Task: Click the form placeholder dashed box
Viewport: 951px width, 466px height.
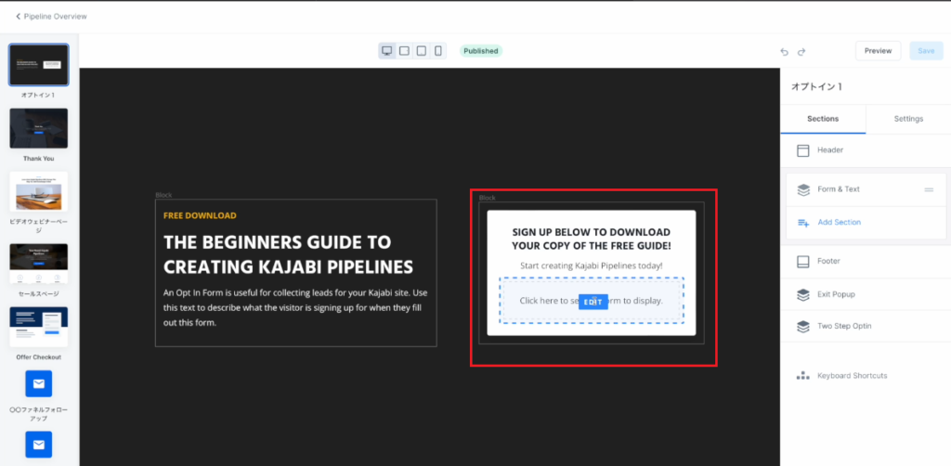Action: [x=592, y=301]
